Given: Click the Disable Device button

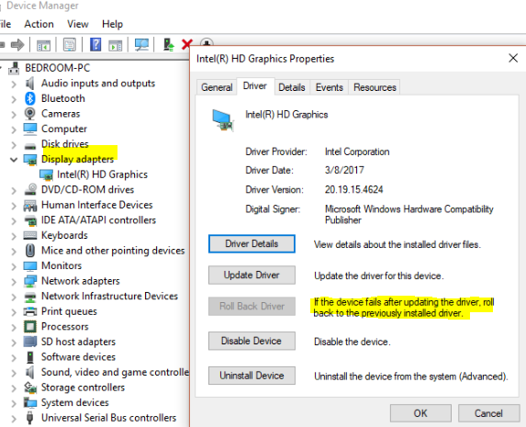Looking at the screenshot, I should pos(252,341).
